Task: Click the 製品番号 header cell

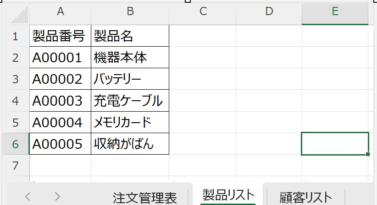Action: pos(60,36)
